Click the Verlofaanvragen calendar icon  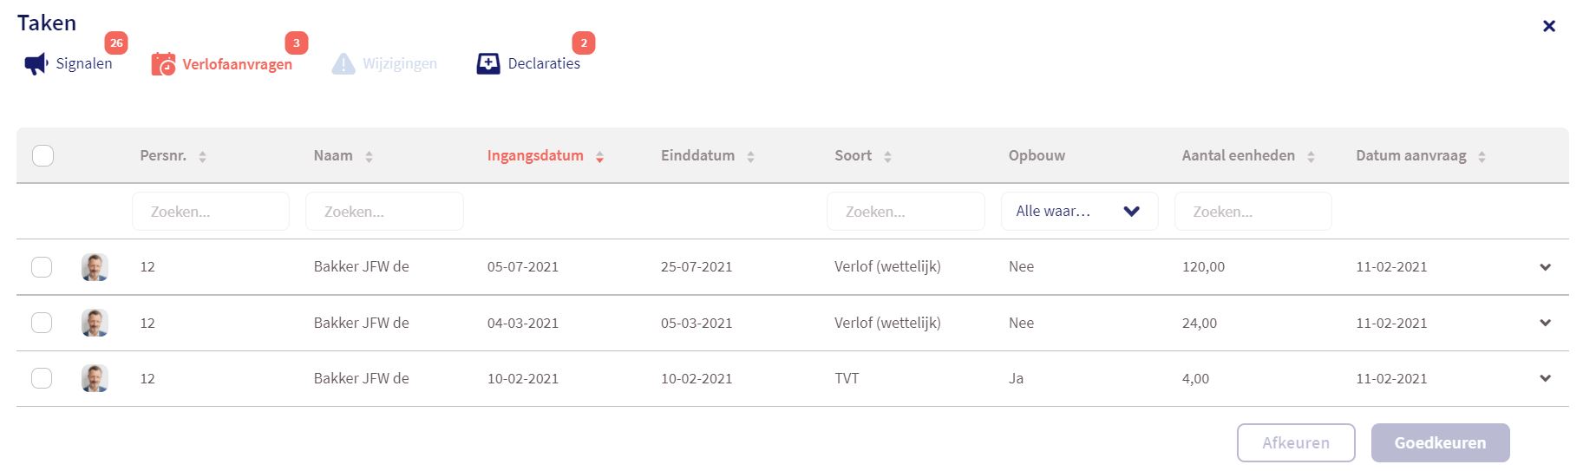point(163,64)
